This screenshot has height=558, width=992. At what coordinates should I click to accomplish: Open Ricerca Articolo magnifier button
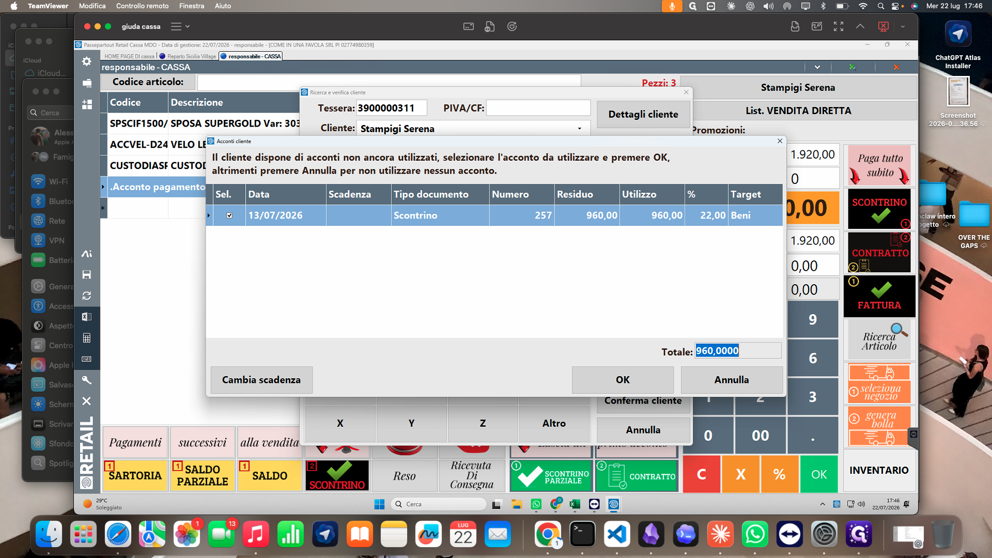[x=879, y=339]
